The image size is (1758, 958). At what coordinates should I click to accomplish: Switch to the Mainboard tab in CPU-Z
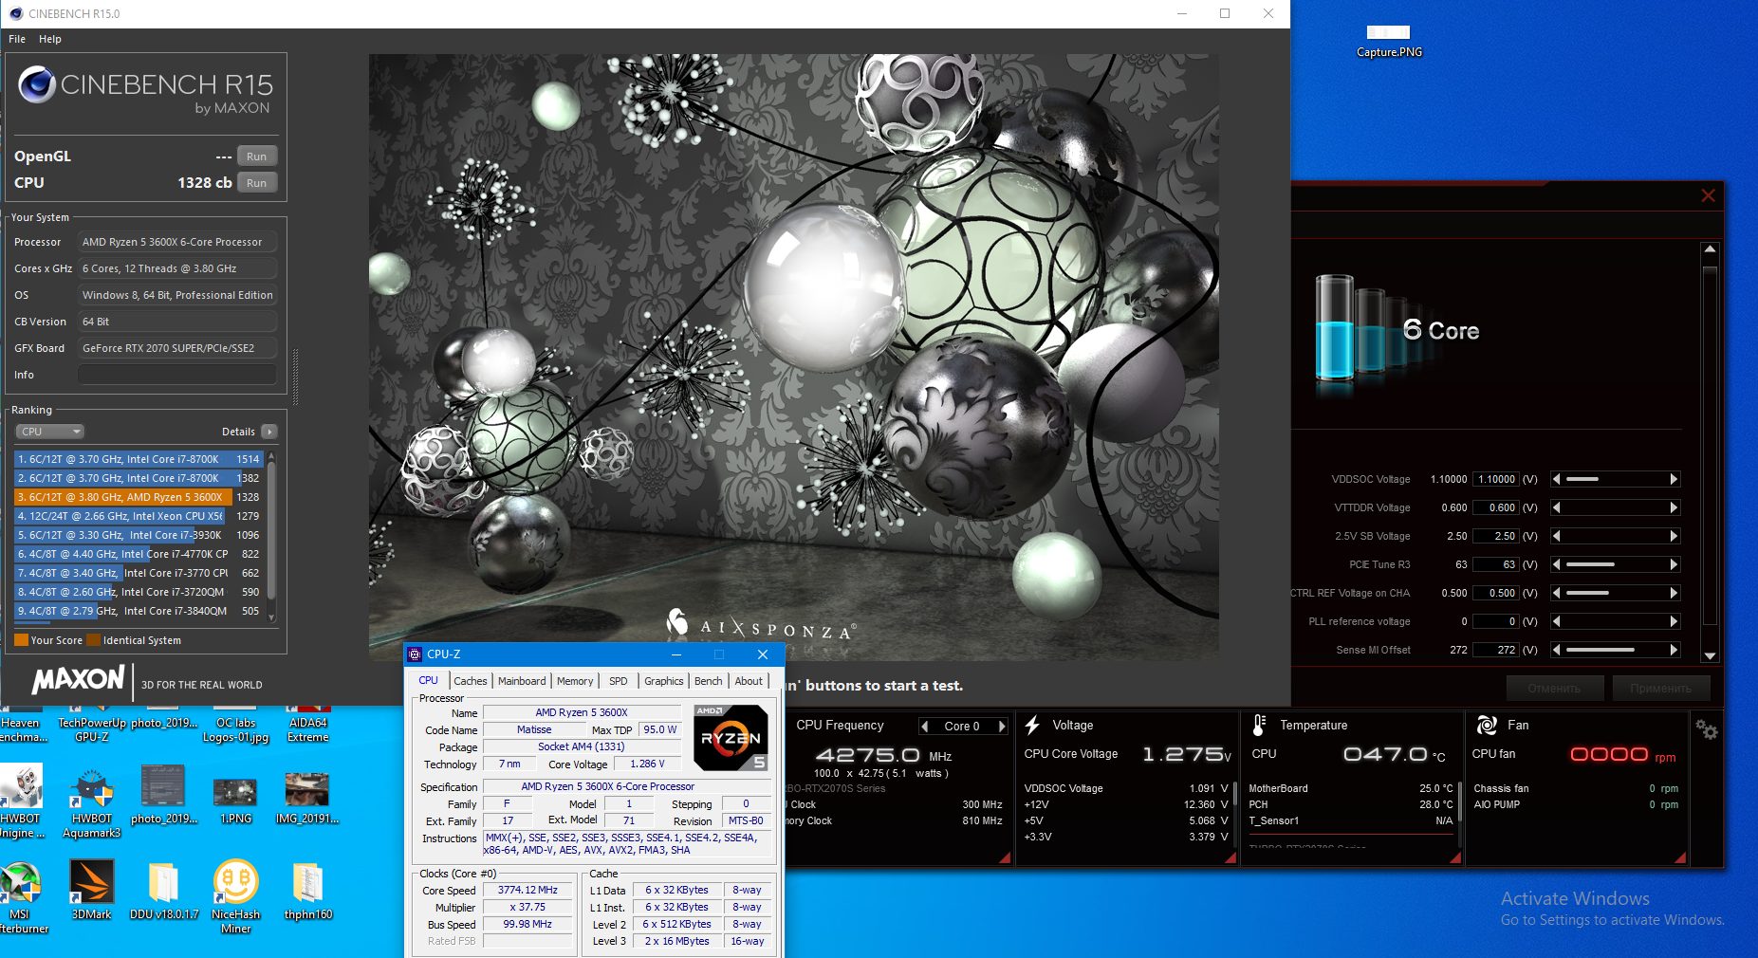coord(522,681)
